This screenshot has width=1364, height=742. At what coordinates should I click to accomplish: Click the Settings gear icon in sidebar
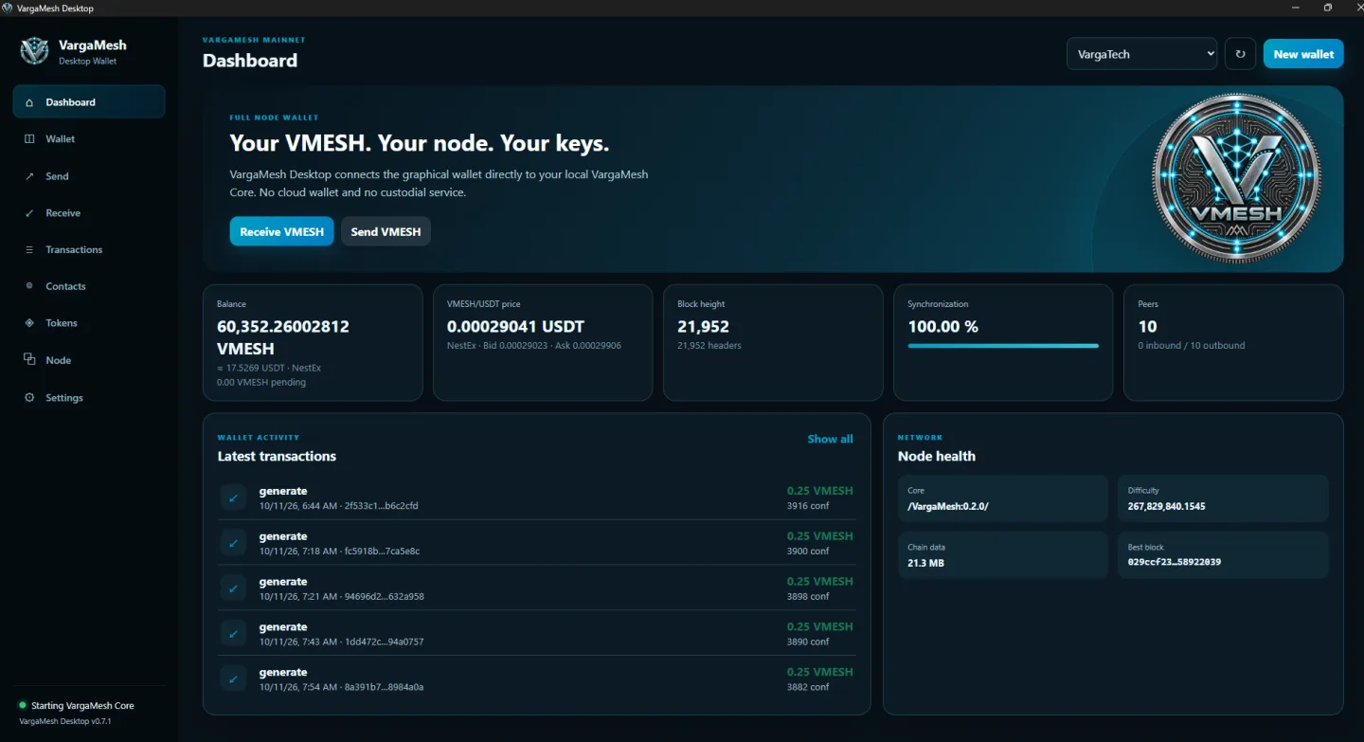click(29, 398)
